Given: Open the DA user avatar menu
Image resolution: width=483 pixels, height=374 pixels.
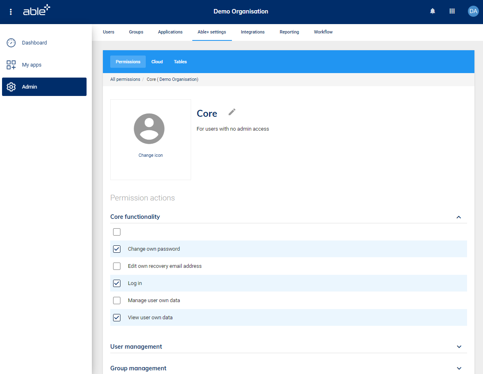Looking at the screenshot, I should click(473, 11).
